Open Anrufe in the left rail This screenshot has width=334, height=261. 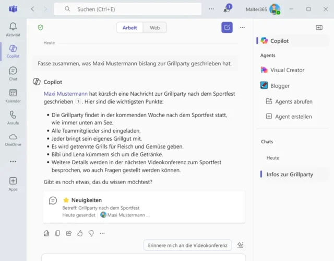click(13, 117)
